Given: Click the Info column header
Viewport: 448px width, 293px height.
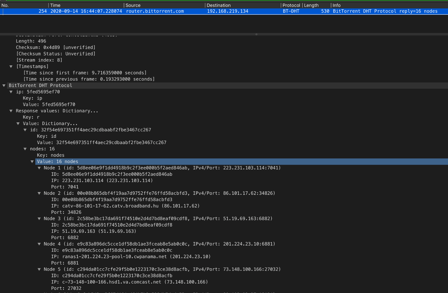Looking at the screenshot, I should click(x=337, y=5).
